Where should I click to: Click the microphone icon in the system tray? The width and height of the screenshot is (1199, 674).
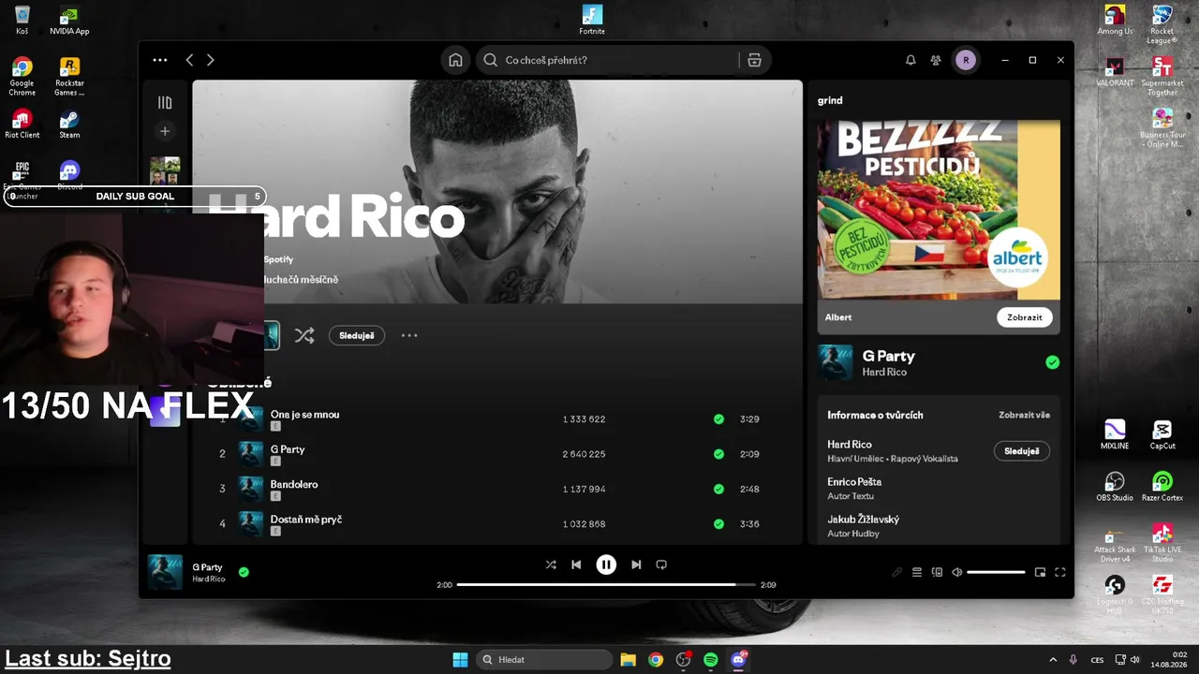[1073, 660]
